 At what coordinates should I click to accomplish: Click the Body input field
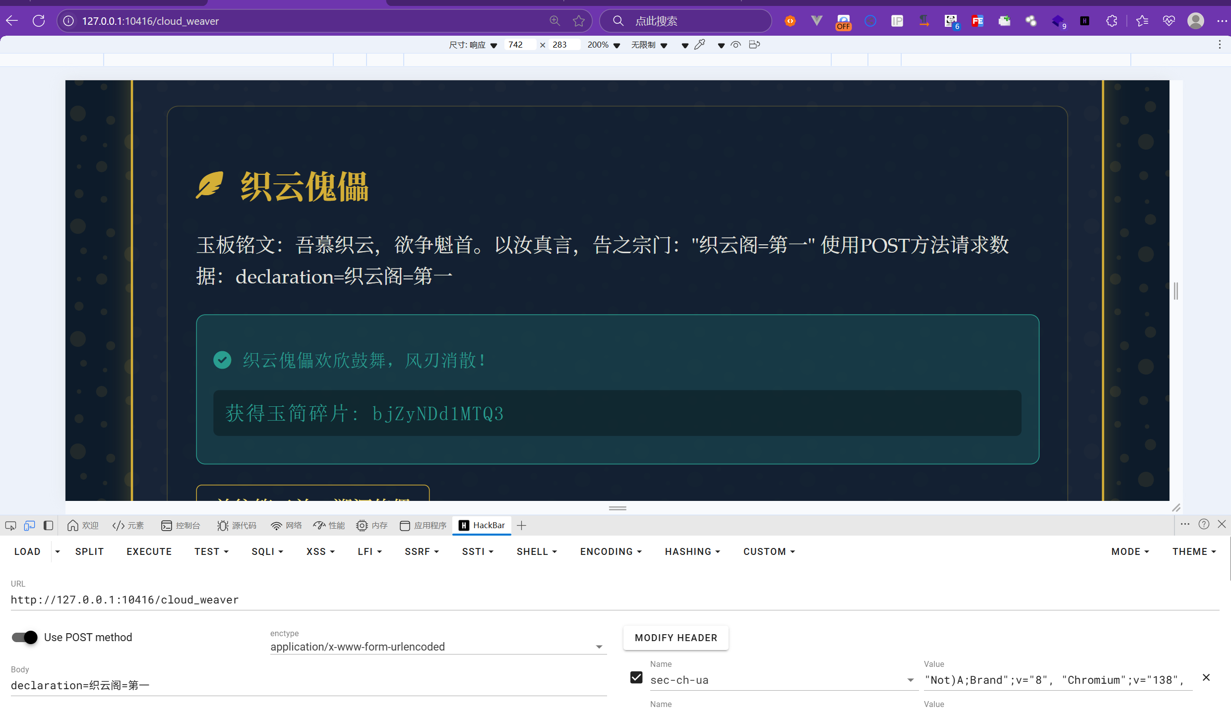coord(308,685)
